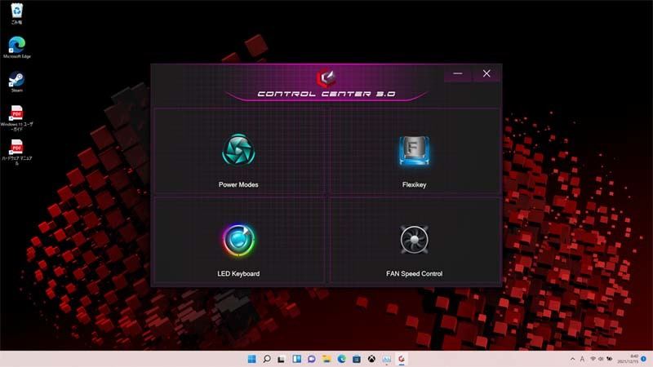The width and height of the screenshot is (653, 367).
Task: Click the Control Center 3.0 logo emblem
Action: pyautogui.click(x=326, y=77)
